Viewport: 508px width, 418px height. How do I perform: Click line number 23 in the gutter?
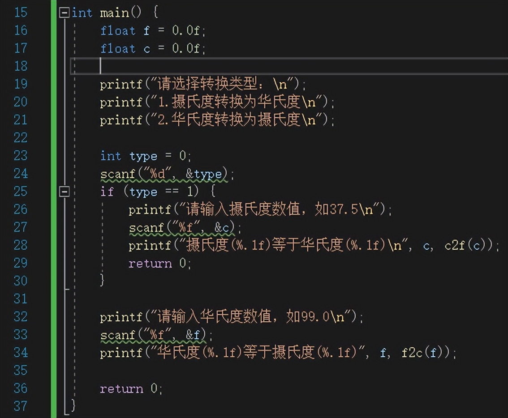point(21,156)
